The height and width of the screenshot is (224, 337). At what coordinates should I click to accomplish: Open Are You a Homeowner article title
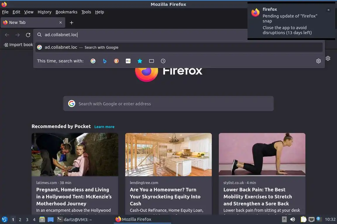(165, 197)
